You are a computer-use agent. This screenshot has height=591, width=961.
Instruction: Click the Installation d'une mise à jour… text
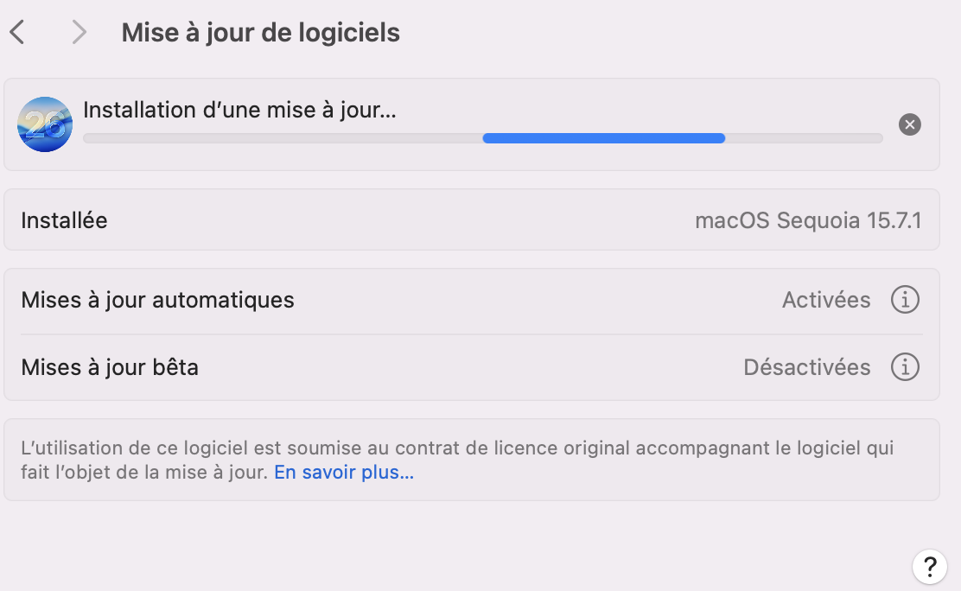tap(239, 110)
